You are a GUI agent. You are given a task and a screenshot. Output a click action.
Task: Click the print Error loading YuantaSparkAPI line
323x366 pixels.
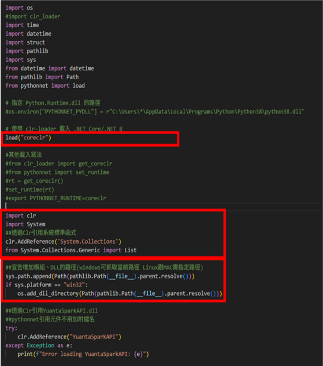tap(83, 354)
